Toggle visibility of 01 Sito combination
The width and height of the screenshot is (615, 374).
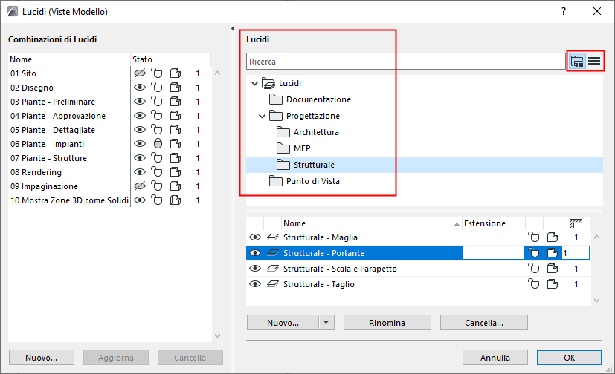coord(139,73)
